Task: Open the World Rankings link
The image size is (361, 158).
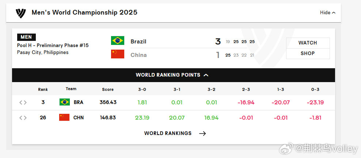Action: pos(168,134)
